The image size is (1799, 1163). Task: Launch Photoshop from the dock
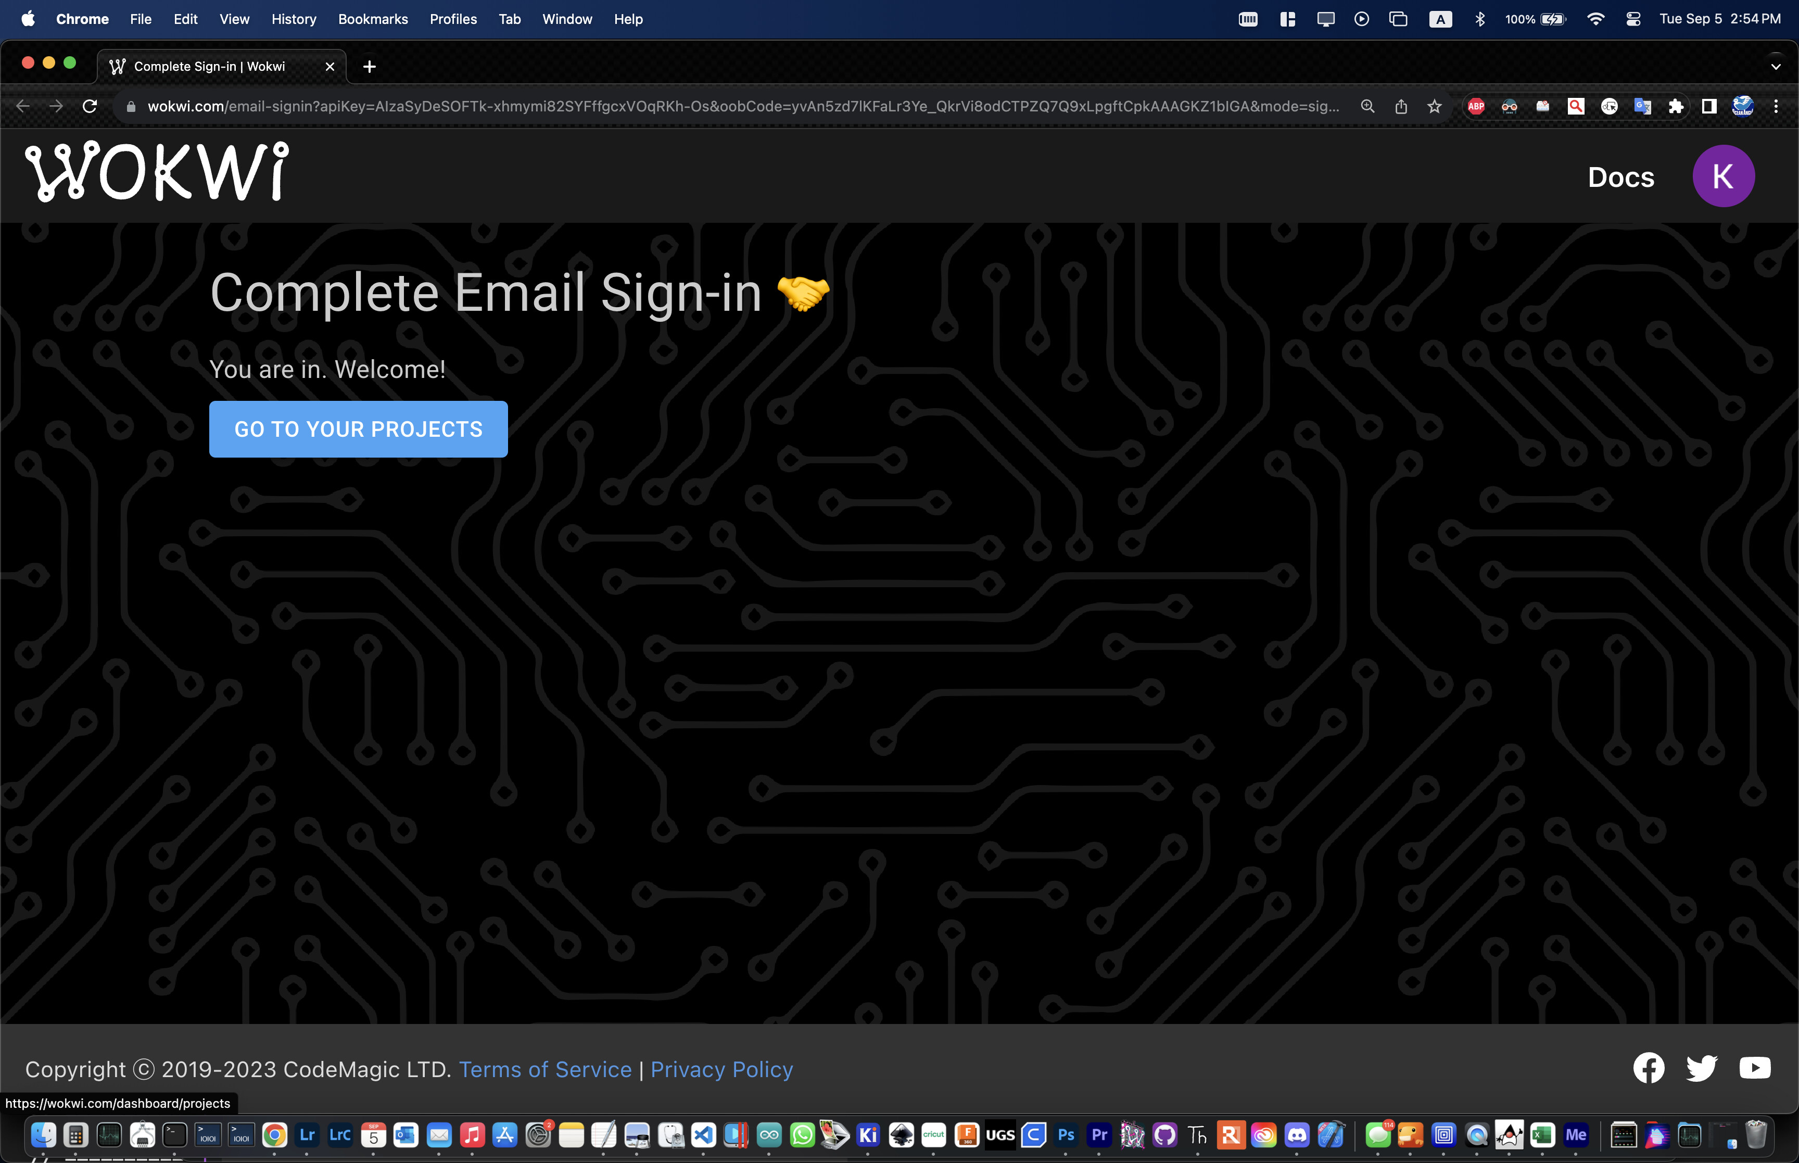(x=1066, y=1134)
